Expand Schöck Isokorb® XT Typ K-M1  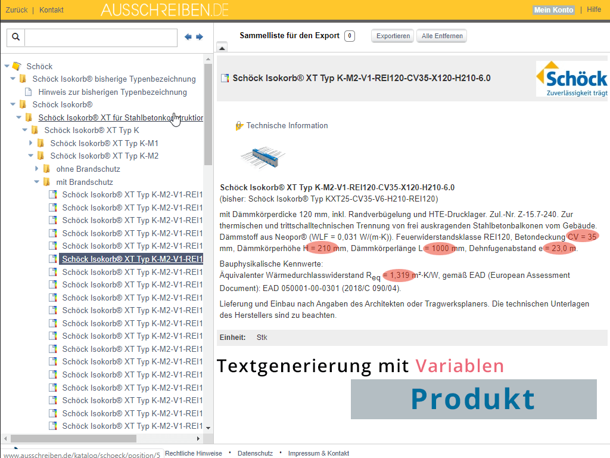31,143
